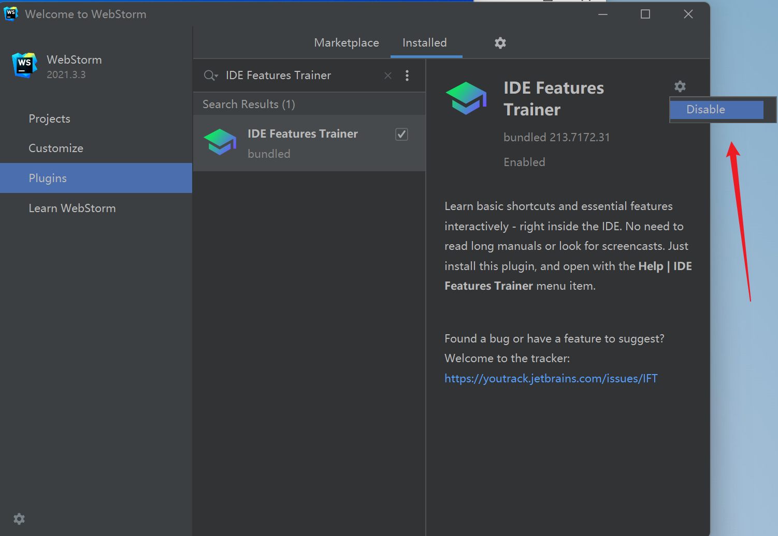Click the WebStorm icon in the title bar
The image size is (778, 536).
[x=11, y=14]
